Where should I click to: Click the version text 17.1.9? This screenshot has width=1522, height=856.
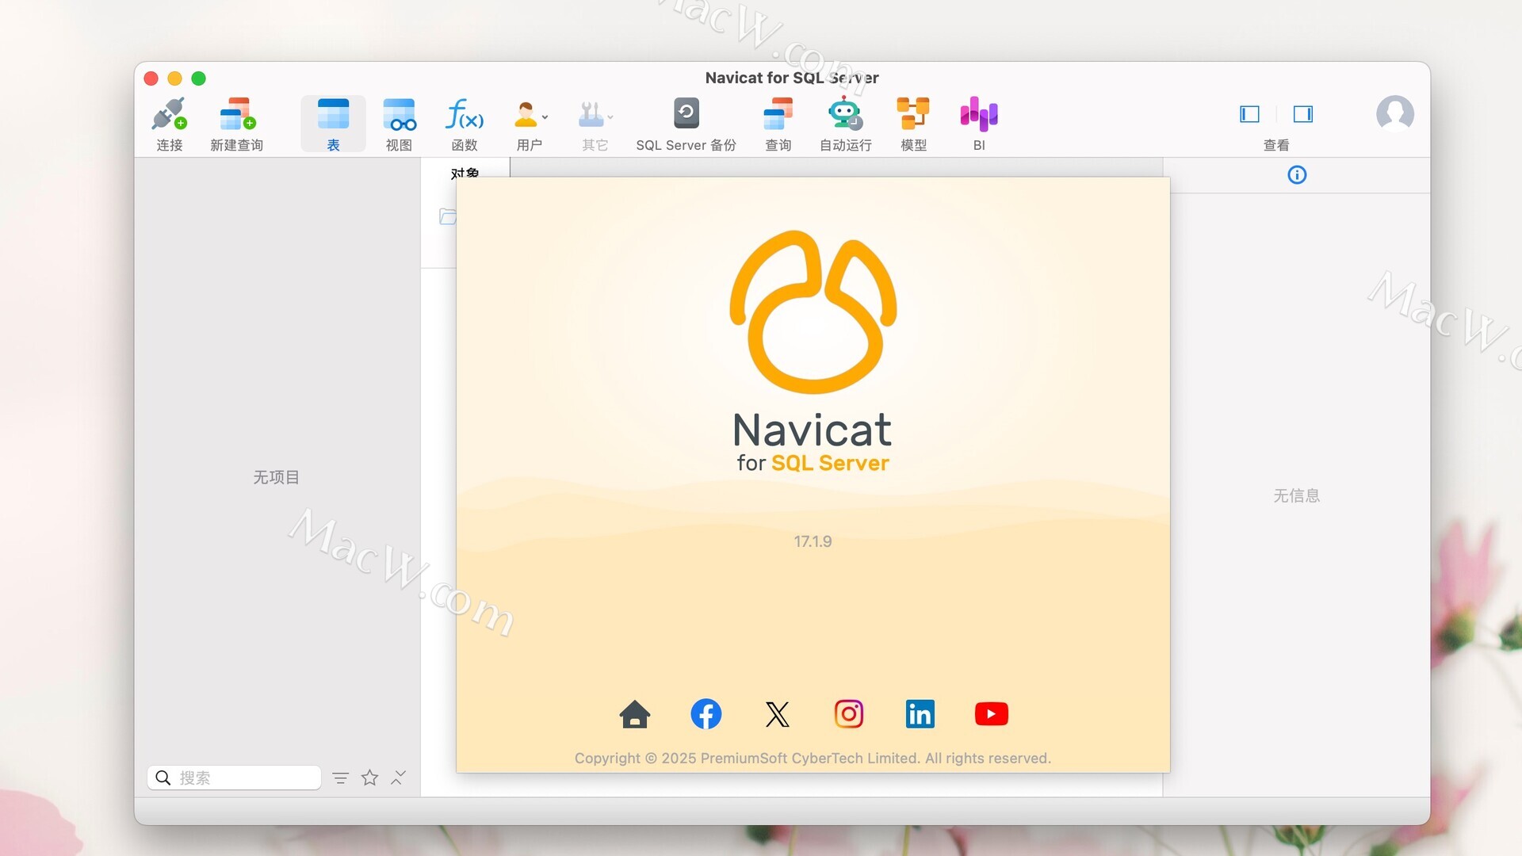[x=813, y=541]
